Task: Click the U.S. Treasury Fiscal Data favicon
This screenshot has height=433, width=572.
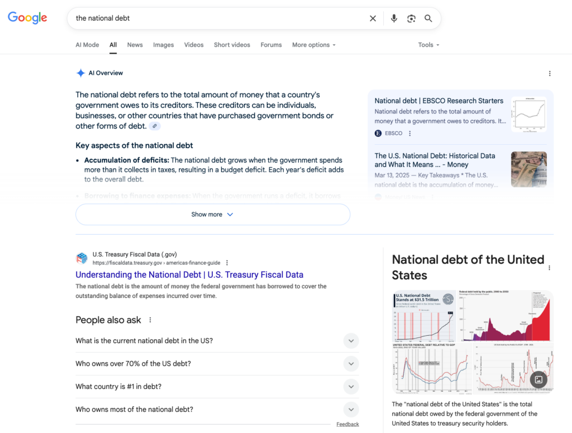Action: [82, 258]
